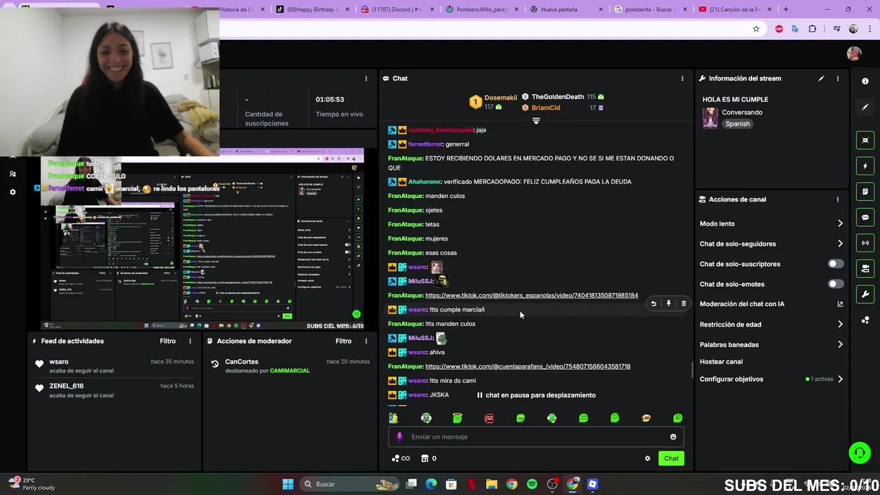The height and width of the screenshot is (495, 880).
Task: Toggle the broadcast signal panel icon in sidebar
Action: [865, 243]
